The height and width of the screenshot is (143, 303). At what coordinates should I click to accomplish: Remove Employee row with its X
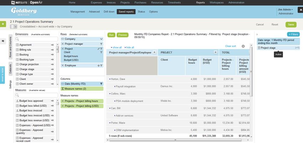(62, 65)
